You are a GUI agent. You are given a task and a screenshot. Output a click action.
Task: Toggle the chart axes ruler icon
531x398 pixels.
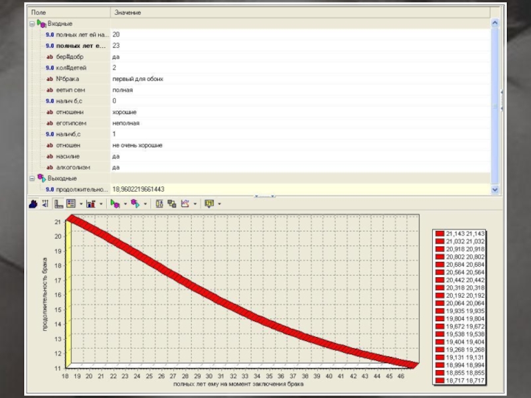(x=58, y=204)
